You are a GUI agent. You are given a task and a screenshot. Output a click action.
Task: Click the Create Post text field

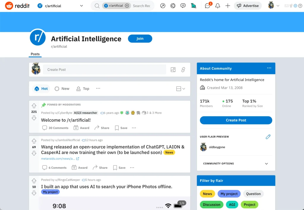pos(104,70)
